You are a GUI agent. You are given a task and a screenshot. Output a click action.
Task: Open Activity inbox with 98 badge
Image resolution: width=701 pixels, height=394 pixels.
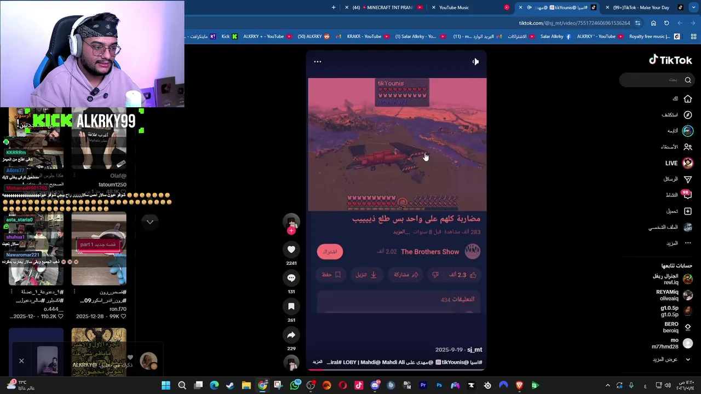click(x=687, y=195)
